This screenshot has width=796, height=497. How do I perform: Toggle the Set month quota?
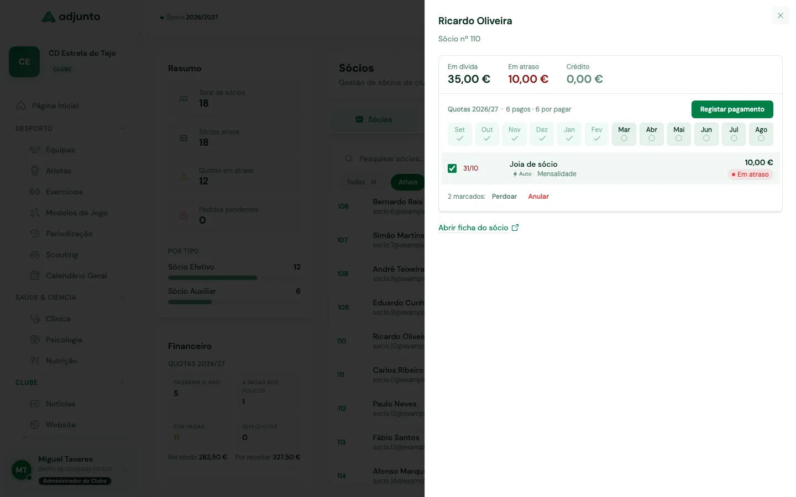tap(459, 134)
